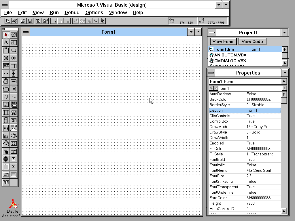Screen dimensions: 295x221
Task: Click the settings box cancel X button
Action: 211,88
